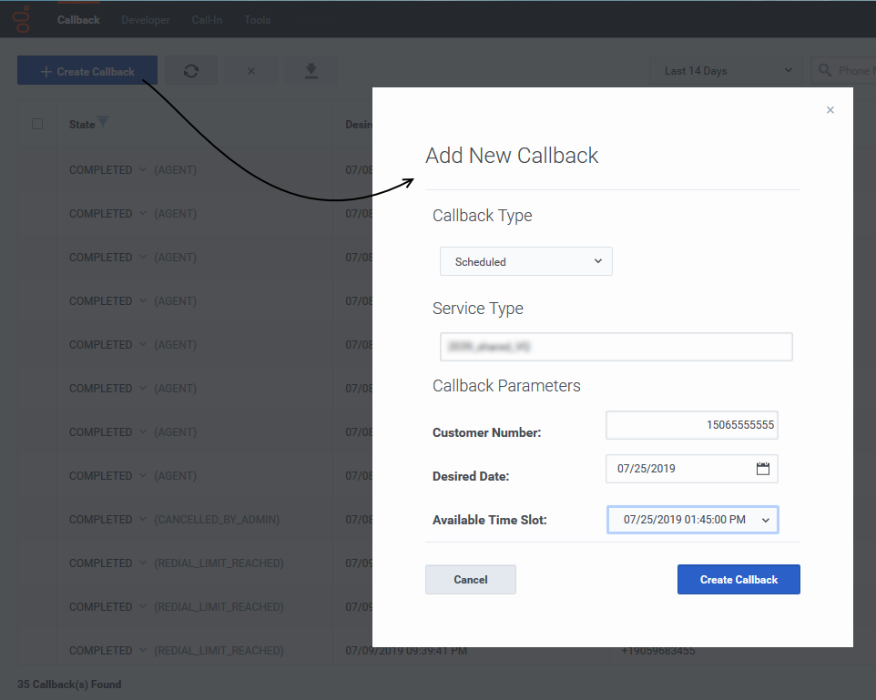Screen dimensions: 876x700
Task: Close the Add New Callback dialog
Action: 830,110
